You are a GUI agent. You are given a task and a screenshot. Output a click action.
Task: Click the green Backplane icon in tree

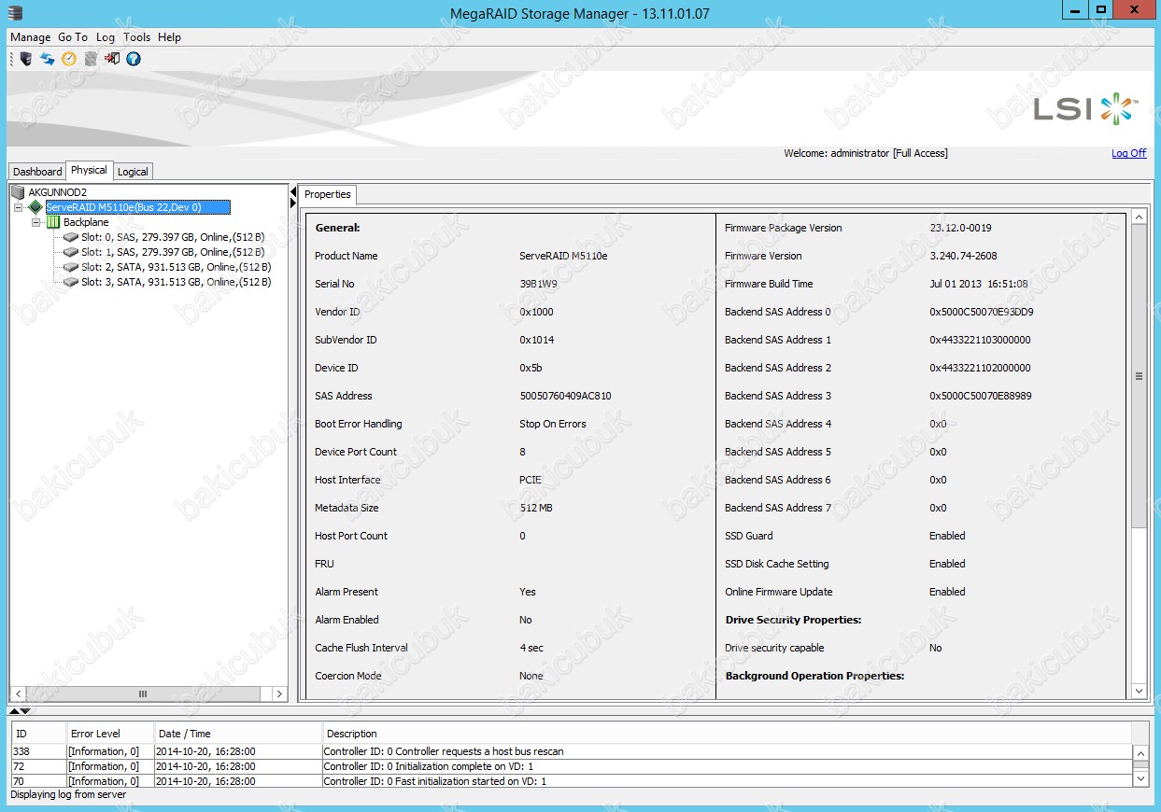pos(53,222)
